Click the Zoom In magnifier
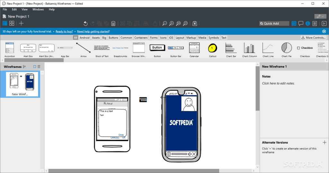Screen dimensions: 329x173 click(172, 23)
